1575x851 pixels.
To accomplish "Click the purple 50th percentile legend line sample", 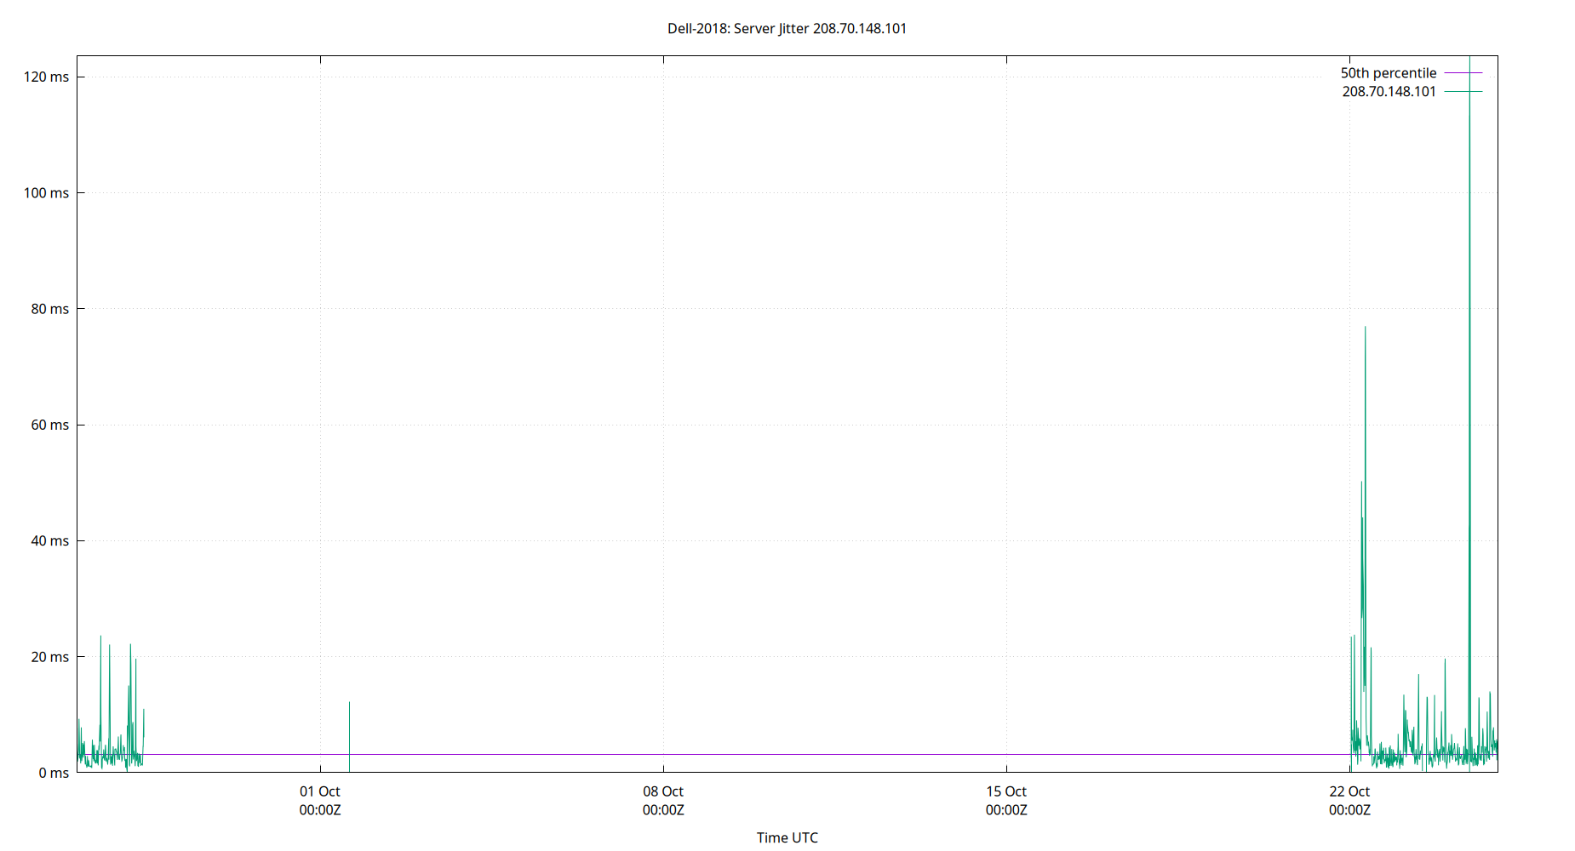I will tap(1463, 73).
